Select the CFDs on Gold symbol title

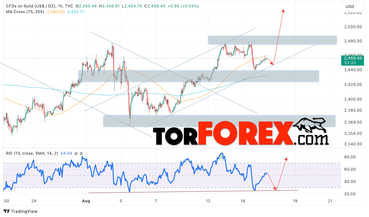39,6
